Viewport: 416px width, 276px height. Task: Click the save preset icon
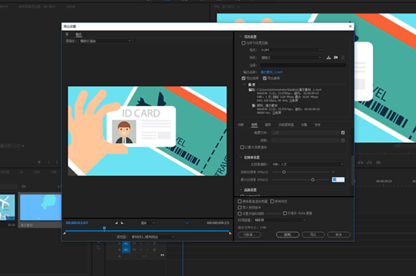(328, 57)
